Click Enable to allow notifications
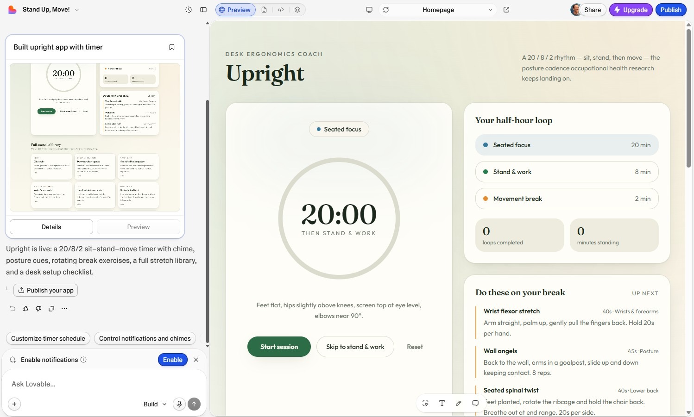The height and width of the screenshot is (417, 694). point(172,360)
